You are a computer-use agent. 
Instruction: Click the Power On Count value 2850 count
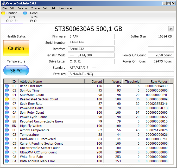(x=161, y=55)
